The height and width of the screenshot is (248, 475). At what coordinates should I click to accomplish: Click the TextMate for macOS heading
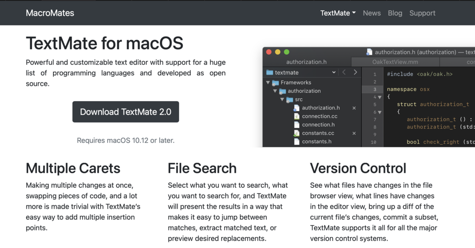(x=104, y=43)
